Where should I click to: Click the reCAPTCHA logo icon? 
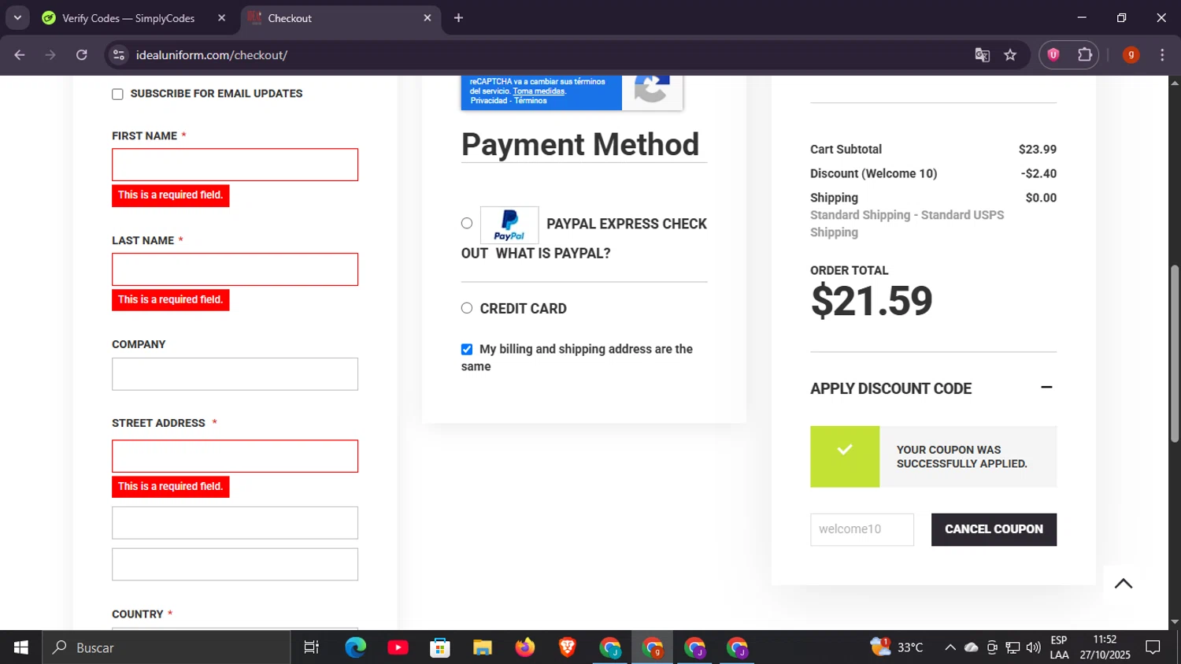click(x=652, y=88)
